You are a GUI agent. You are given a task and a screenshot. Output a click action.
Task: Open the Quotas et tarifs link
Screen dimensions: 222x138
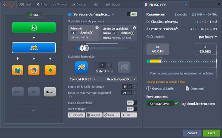coord(162,89)
